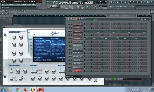Viewport: 154px width, 92px height.
Task: Toggle mute LED for reFX Nexus #2 channel
Action: point(67,24)
